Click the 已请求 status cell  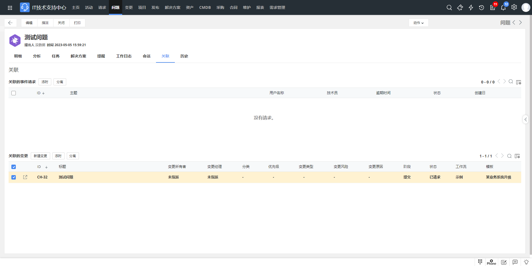435,177
